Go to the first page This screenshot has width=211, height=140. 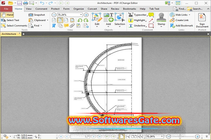point(61,136)
